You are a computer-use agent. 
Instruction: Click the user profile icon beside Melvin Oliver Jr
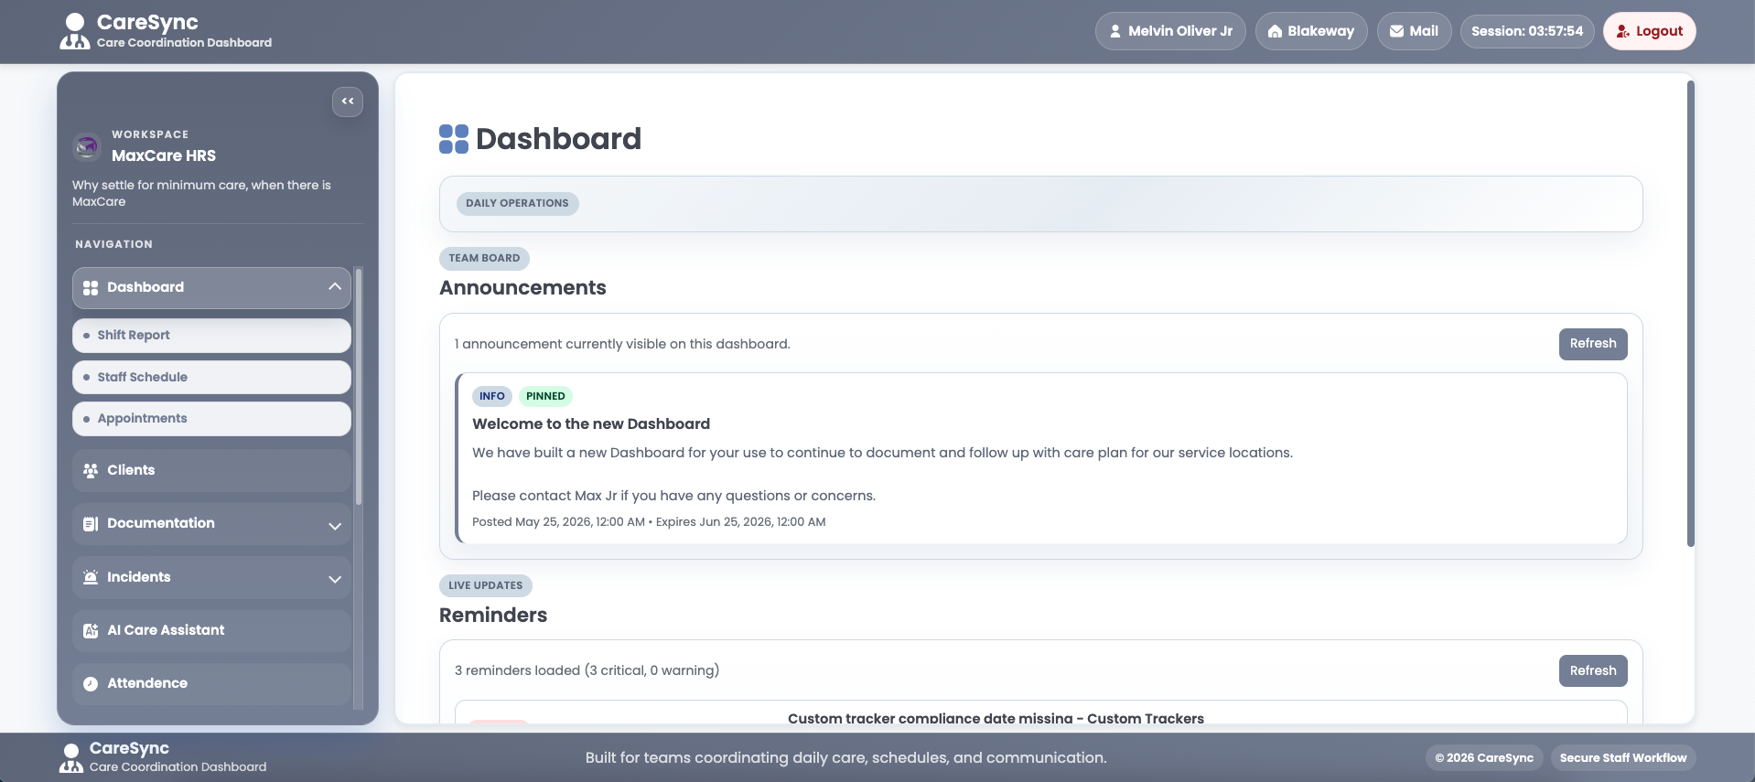tap(1115, 31)
